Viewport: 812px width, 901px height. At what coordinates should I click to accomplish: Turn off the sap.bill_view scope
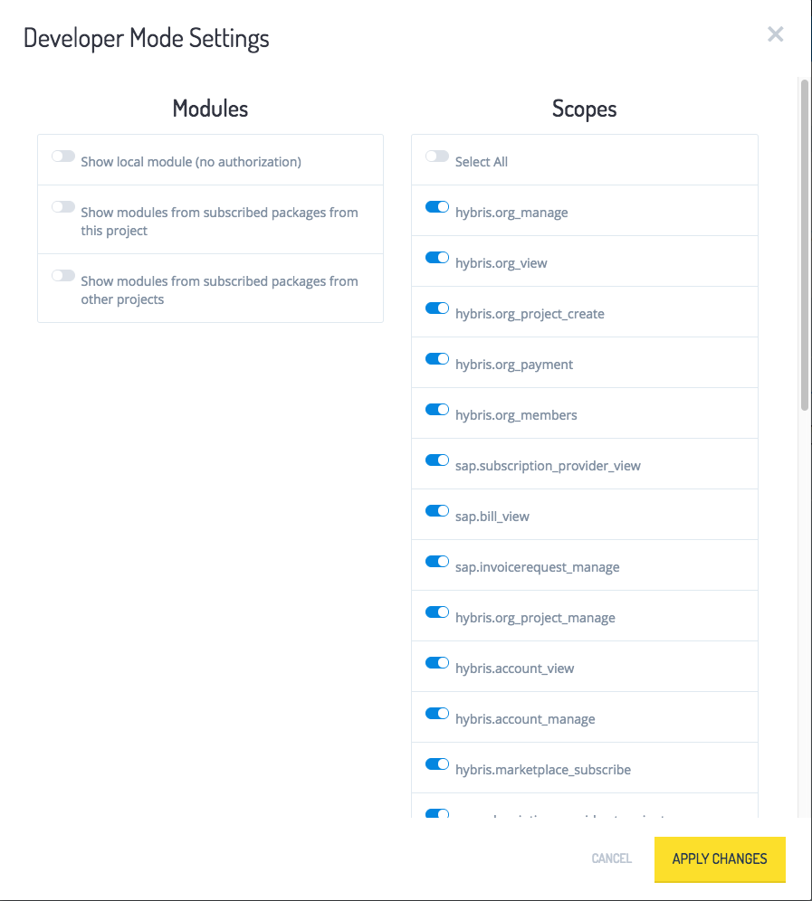tap(436, 510)
